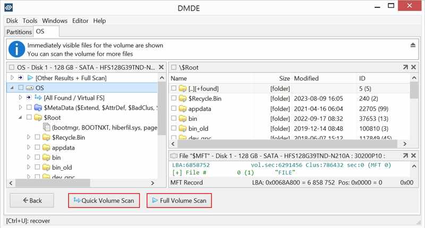Tick the OS - Disk 1 header checkbox
Image resolution: width=425 pixels, height=228 pixels.
[x=12, y=67]
